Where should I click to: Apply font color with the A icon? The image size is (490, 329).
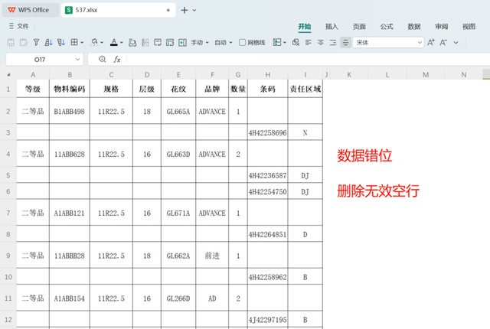click(x=114, y=42)
